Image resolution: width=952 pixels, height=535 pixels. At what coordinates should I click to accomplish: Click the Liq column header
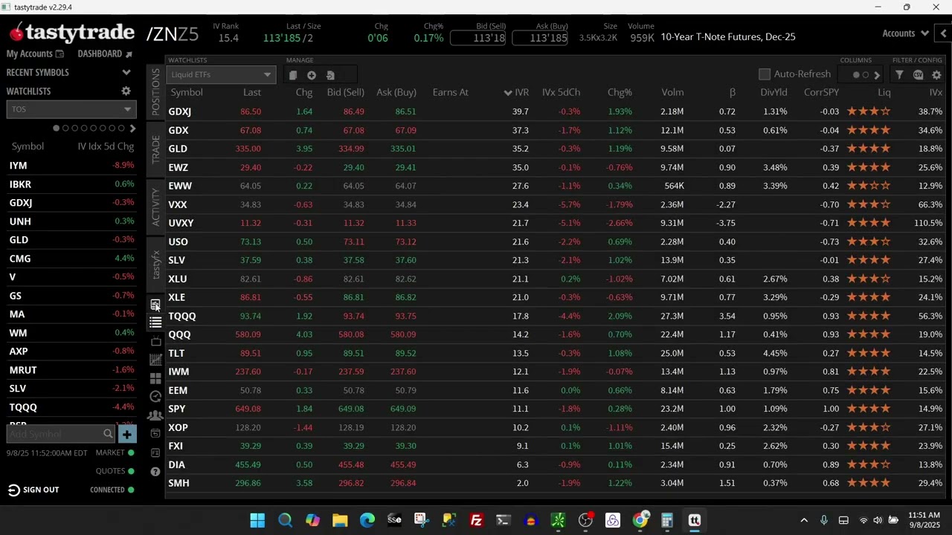click(884, 93)
